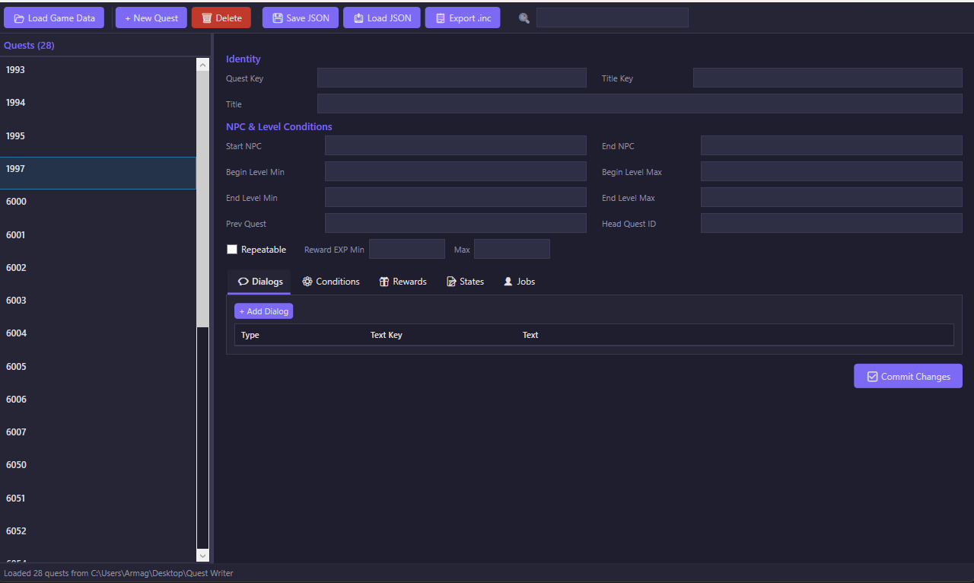974x583 pixels.
Task: Click the magnifier search icon
Action: (524, 18)
